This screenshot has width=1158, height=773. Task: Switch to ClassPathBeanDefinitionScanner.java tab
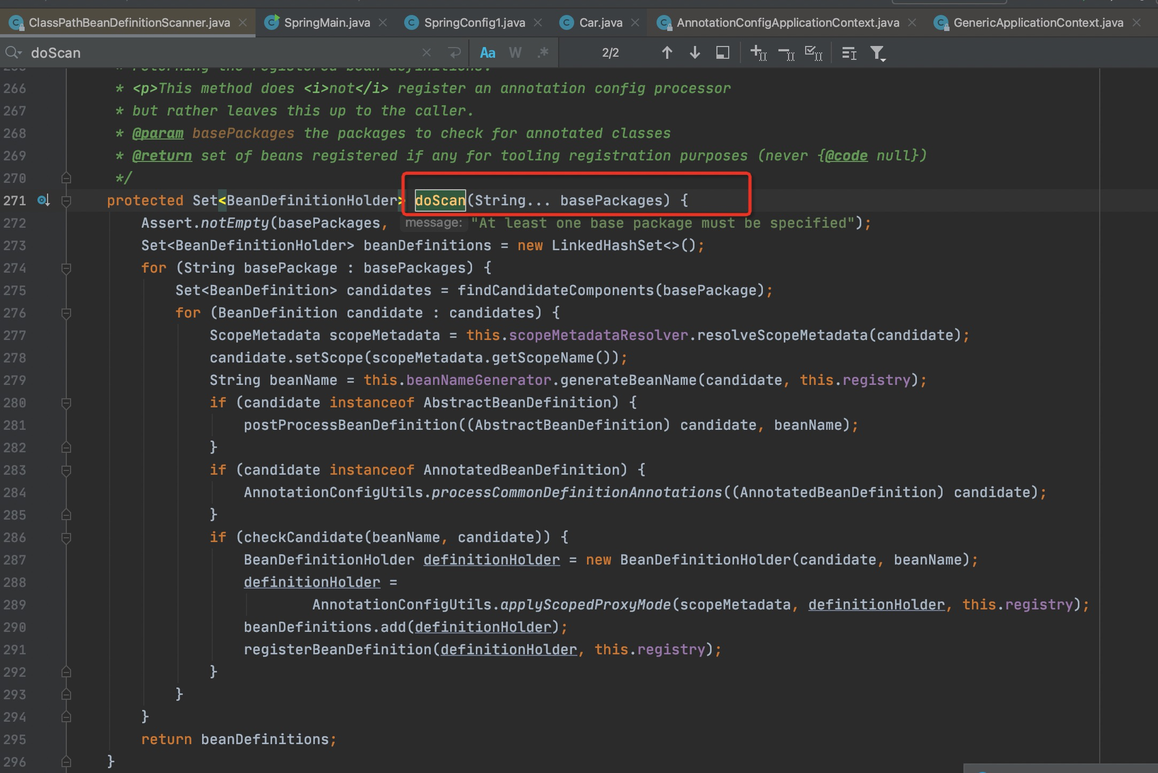[129, 23]
